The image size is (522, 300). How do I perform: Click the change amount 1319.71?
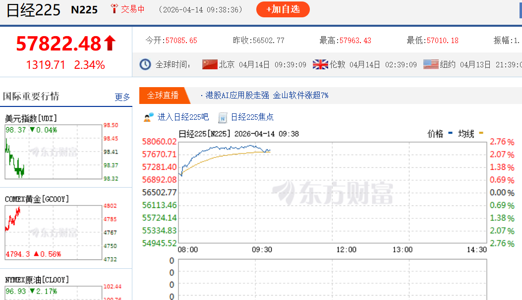pyautogui.click(x=46, y=65)
